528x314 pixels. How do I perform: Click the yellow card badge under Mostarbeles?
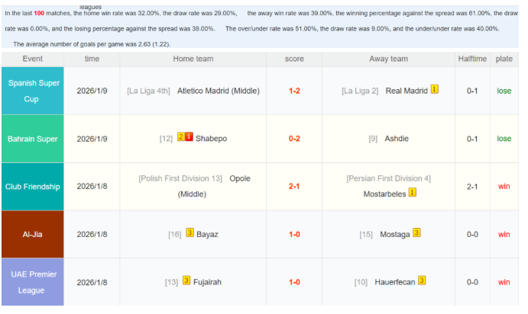pyautogui.click(x=413, y=193)
